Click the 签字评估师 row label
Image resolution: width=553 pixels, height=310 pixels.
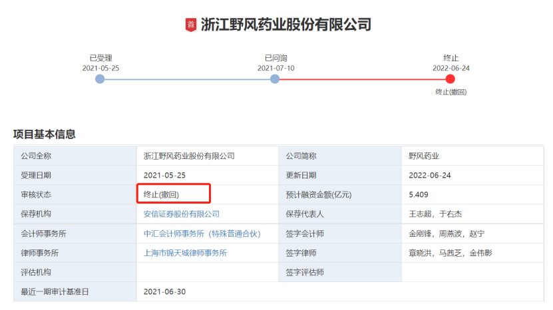point(305,272)
